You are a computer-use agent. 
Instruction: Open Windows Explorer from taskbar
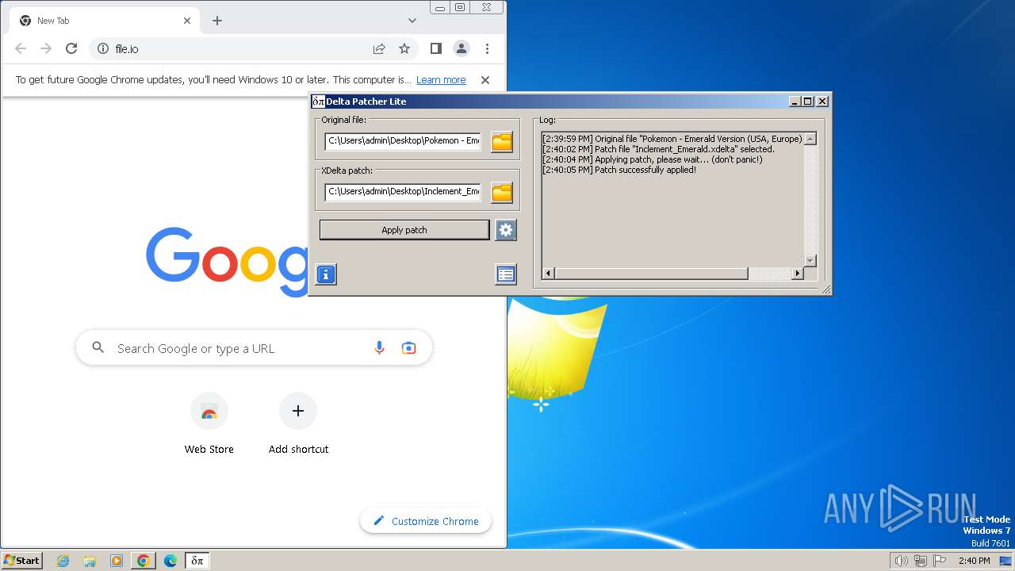90,561
